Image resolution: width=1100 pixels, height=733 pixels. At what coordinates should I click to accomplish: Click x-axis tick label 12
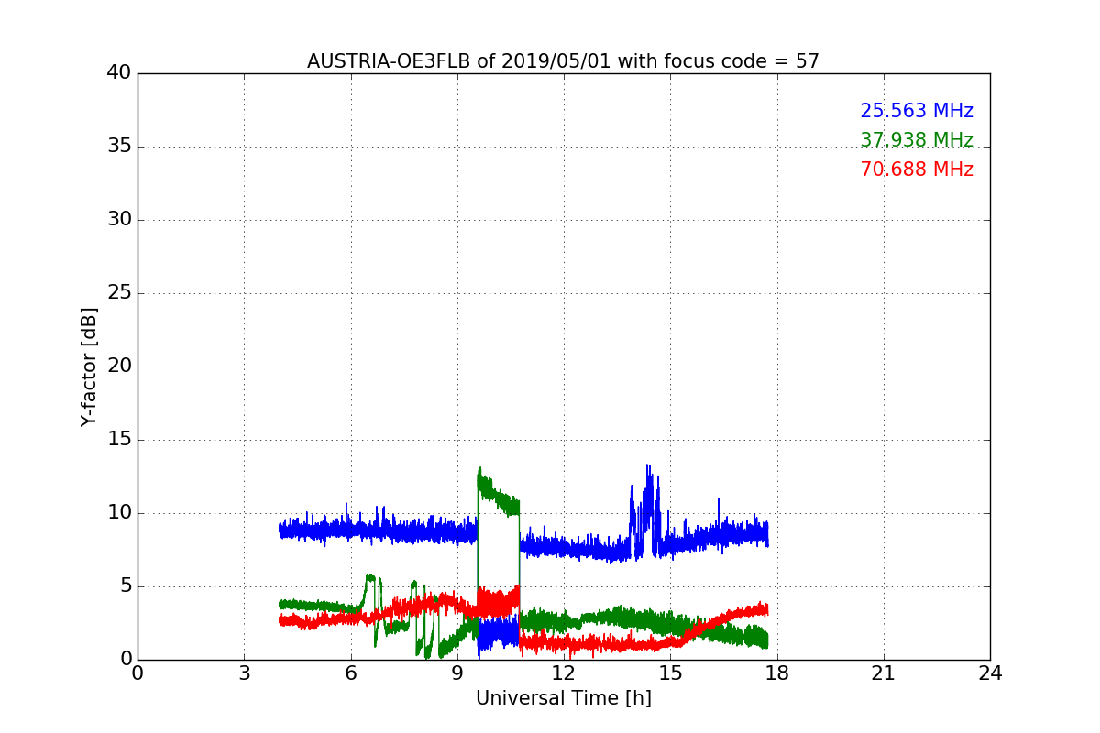[563, 673]
